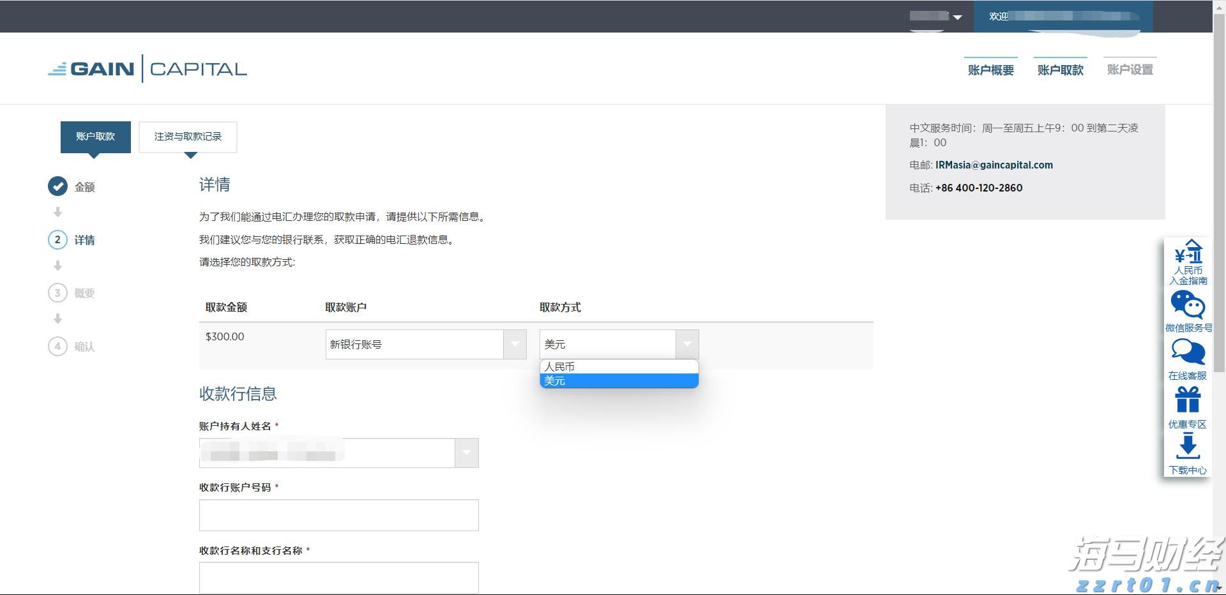The height and width of the screenshot is (595, 1226).
Task: Select step 3 概要 circle
Action: [57, 293]
